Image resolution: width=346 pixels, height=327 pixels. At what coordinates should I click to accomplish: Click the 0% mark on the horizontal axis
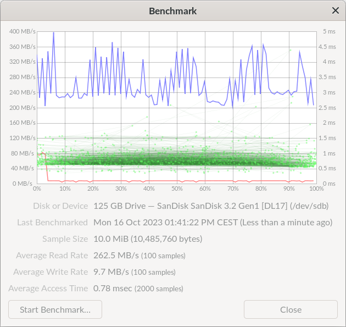(x=37, y=189)
